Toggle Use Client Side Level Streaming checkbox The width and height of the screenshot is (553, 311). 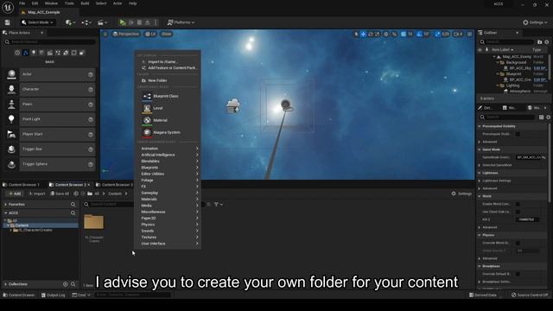(518, 212)
